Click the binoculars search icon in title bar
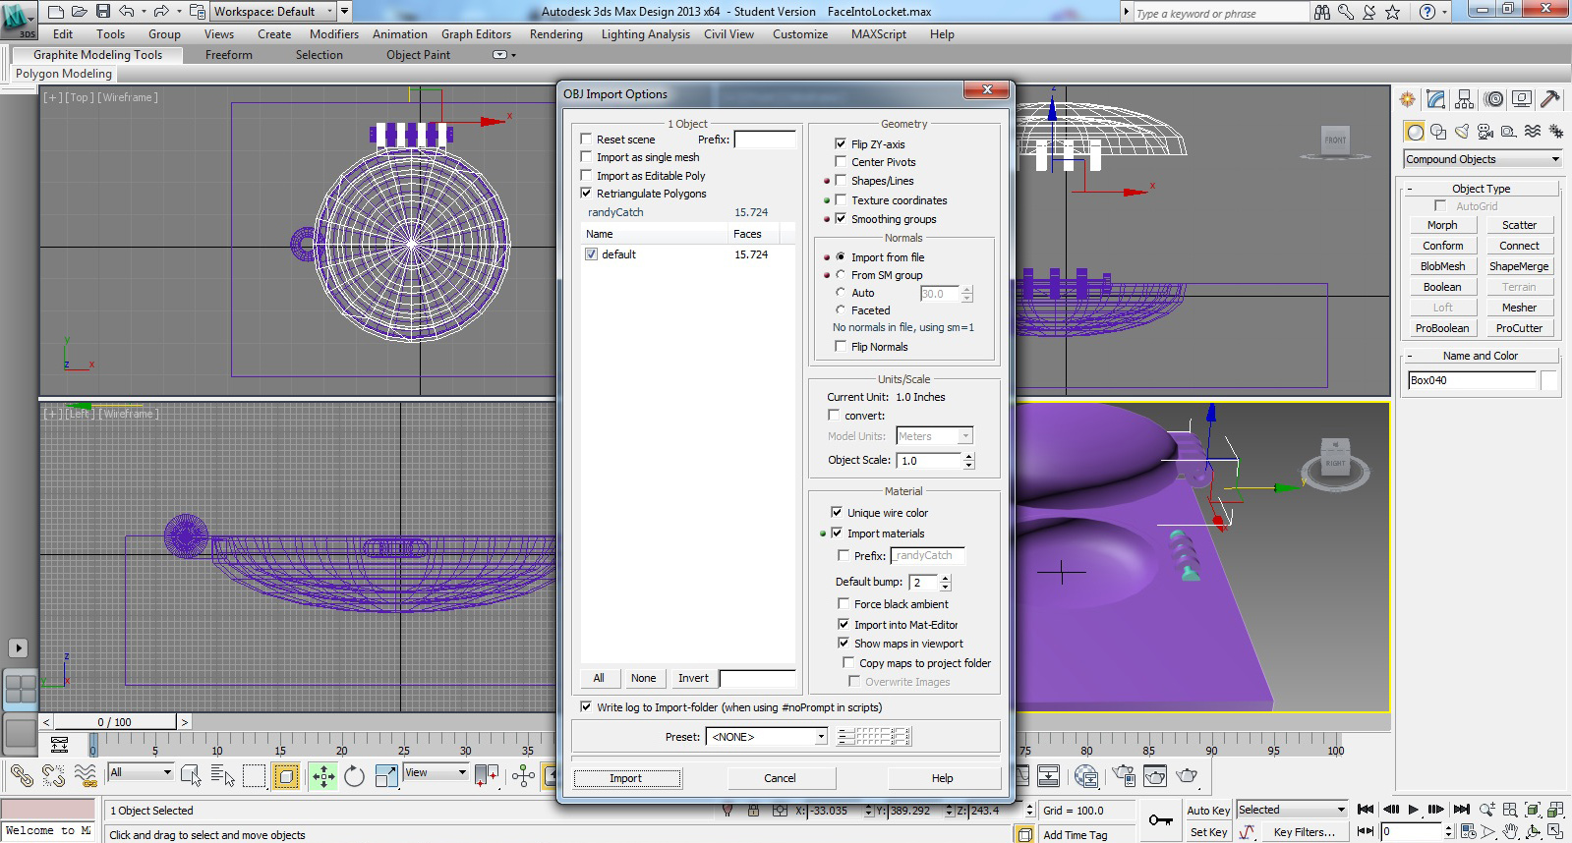Image resolution: width=1572 pixels, height=843 pixels. [x=1321, y=12]
